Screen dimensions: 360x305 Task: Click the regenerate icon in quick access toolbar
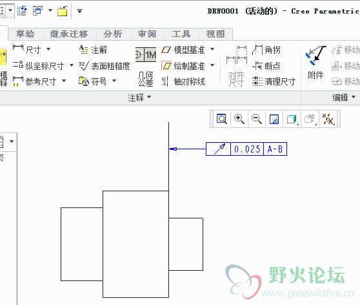(23, 11)
